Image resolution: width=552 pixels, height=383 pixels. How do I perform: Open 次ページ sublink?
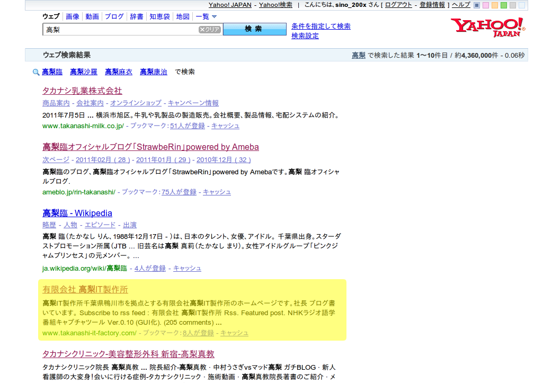tap(56, 160)
